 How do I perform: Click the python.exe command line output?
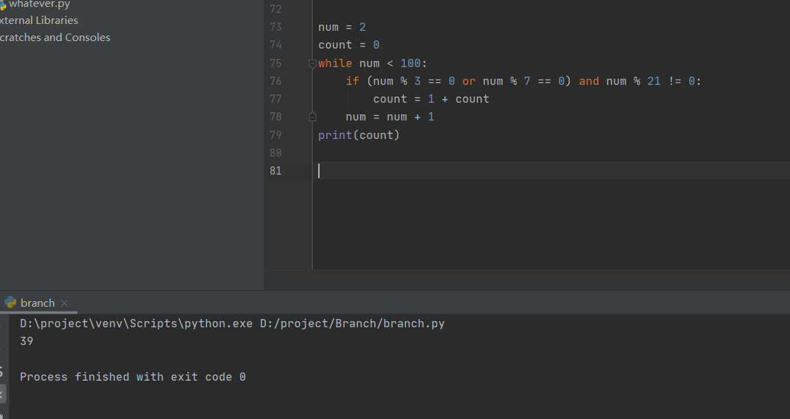[x=232, y=323]
